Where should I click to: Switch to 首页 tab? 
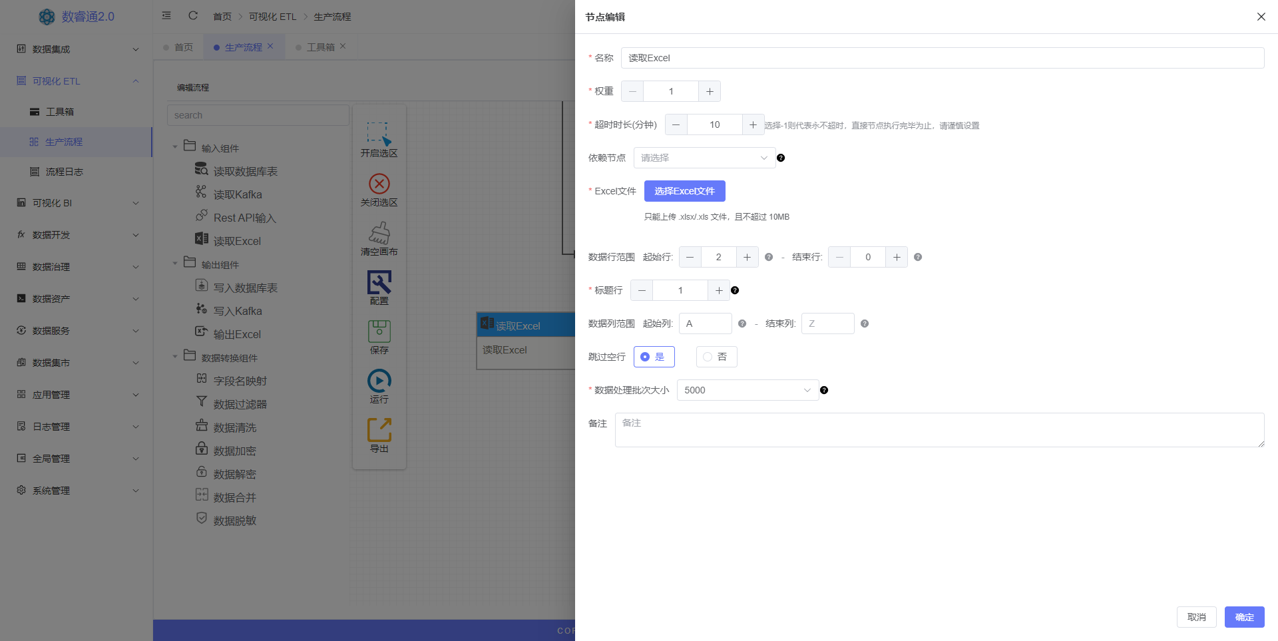pos(179,47)
